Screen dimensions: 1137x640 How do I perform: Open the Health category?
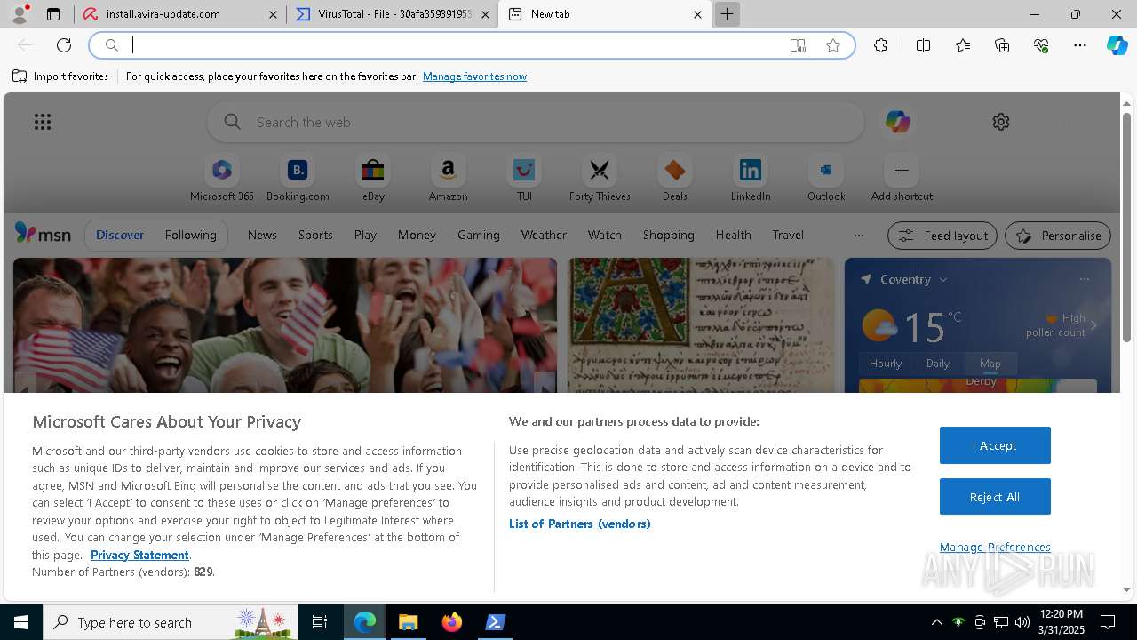pos(733,235)
